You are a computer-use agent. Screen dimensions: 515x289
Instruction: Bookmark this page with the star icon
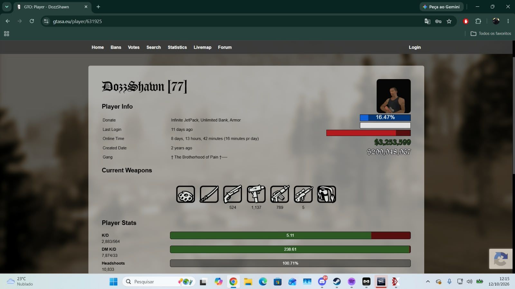449,21
